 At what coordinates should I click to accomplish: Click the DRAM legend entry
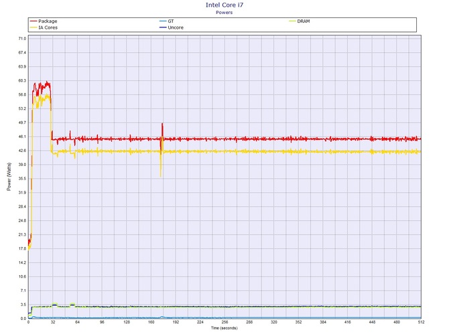(x=300, y=21)
